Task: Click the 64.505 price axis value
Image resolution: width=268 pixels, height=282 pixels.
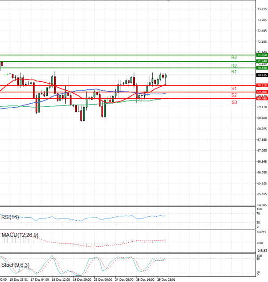Action: pyautogui.click(x=262, y=205)
